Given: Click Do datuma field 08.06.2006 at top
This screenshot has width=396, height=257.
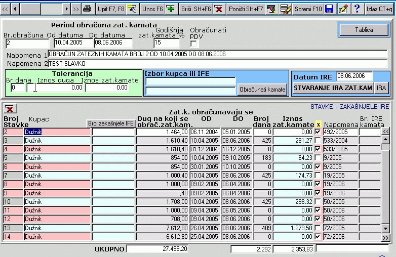Looking at the screenshot, I should 113,43.
